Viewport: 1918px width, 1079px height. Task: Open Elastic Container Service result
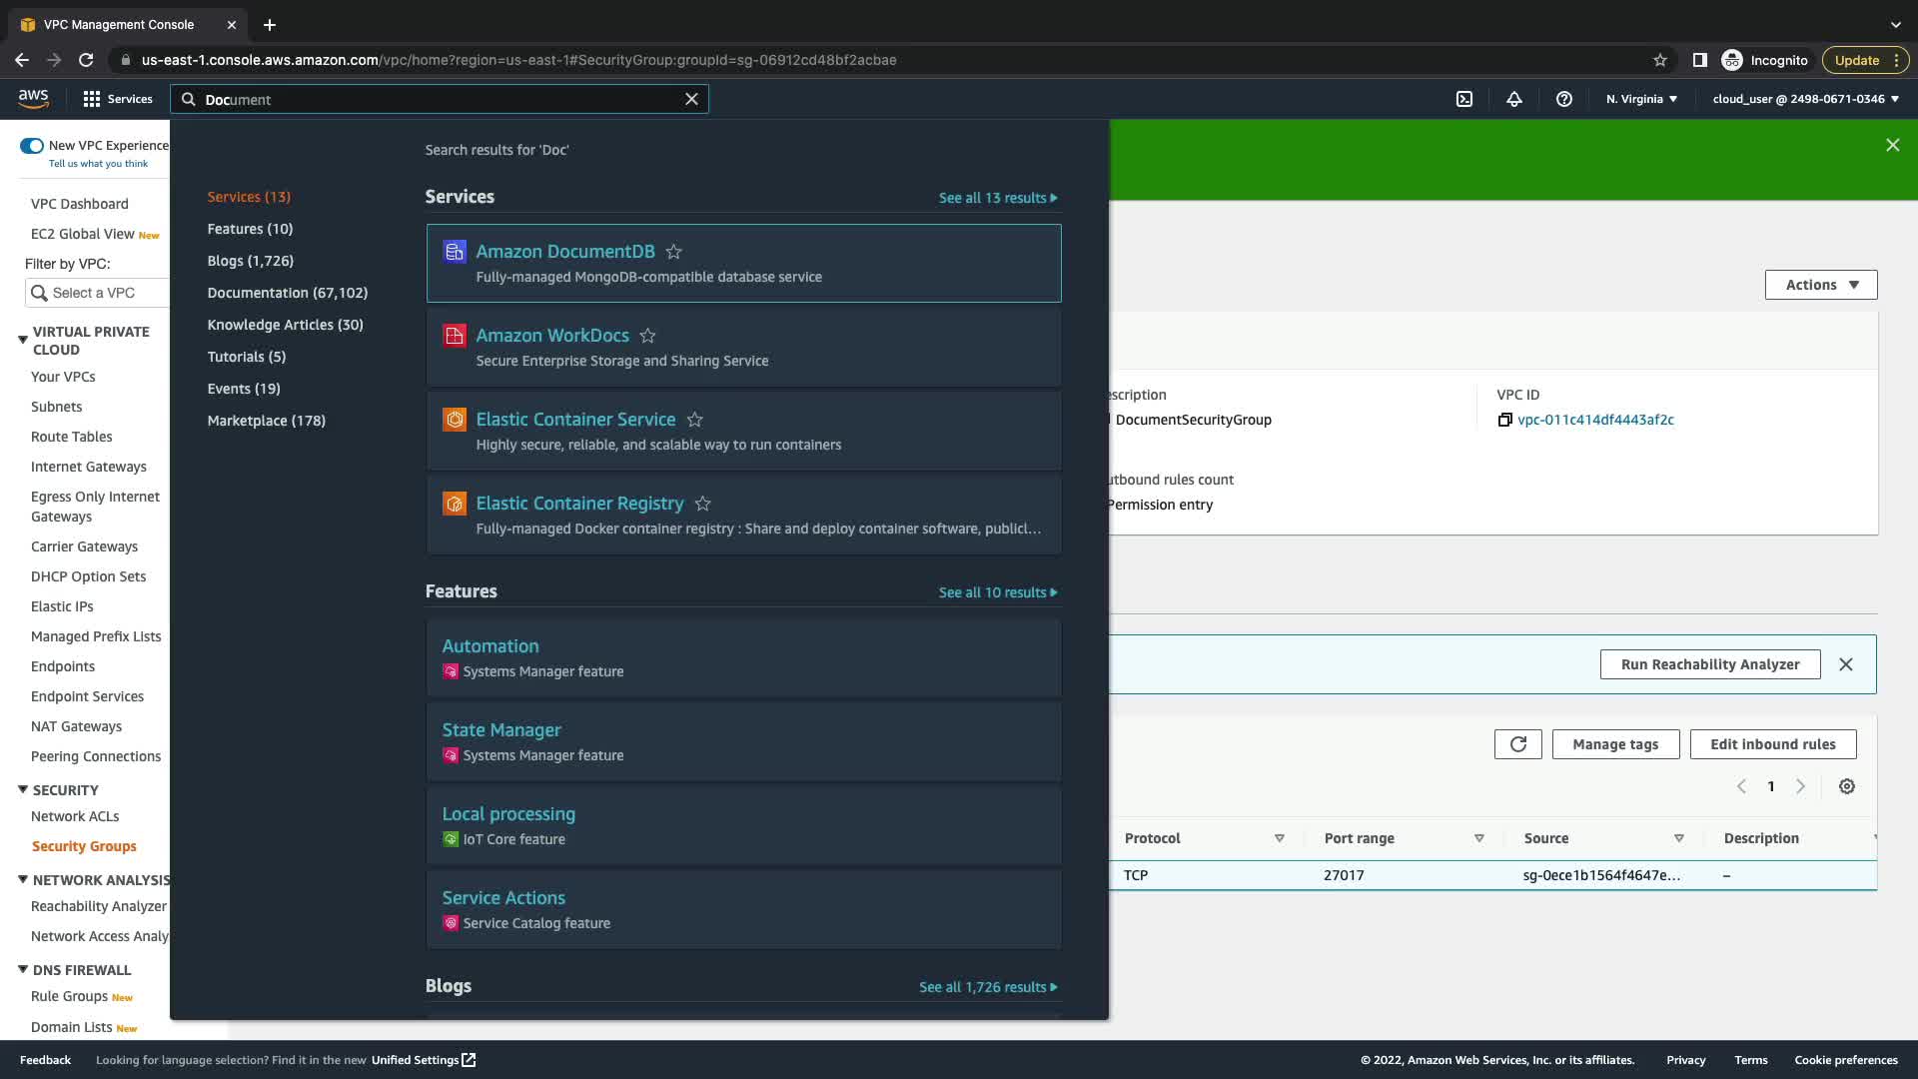(x=575, y=420)
